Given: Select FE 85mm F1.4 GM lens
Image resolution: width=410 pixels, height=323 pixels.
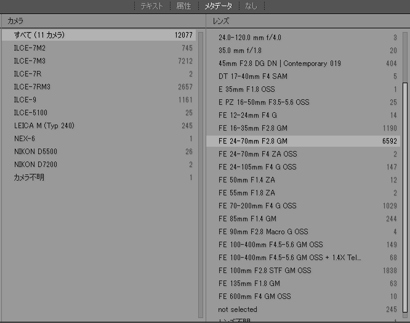Looking at the screenshot, I should coord(303,219).
